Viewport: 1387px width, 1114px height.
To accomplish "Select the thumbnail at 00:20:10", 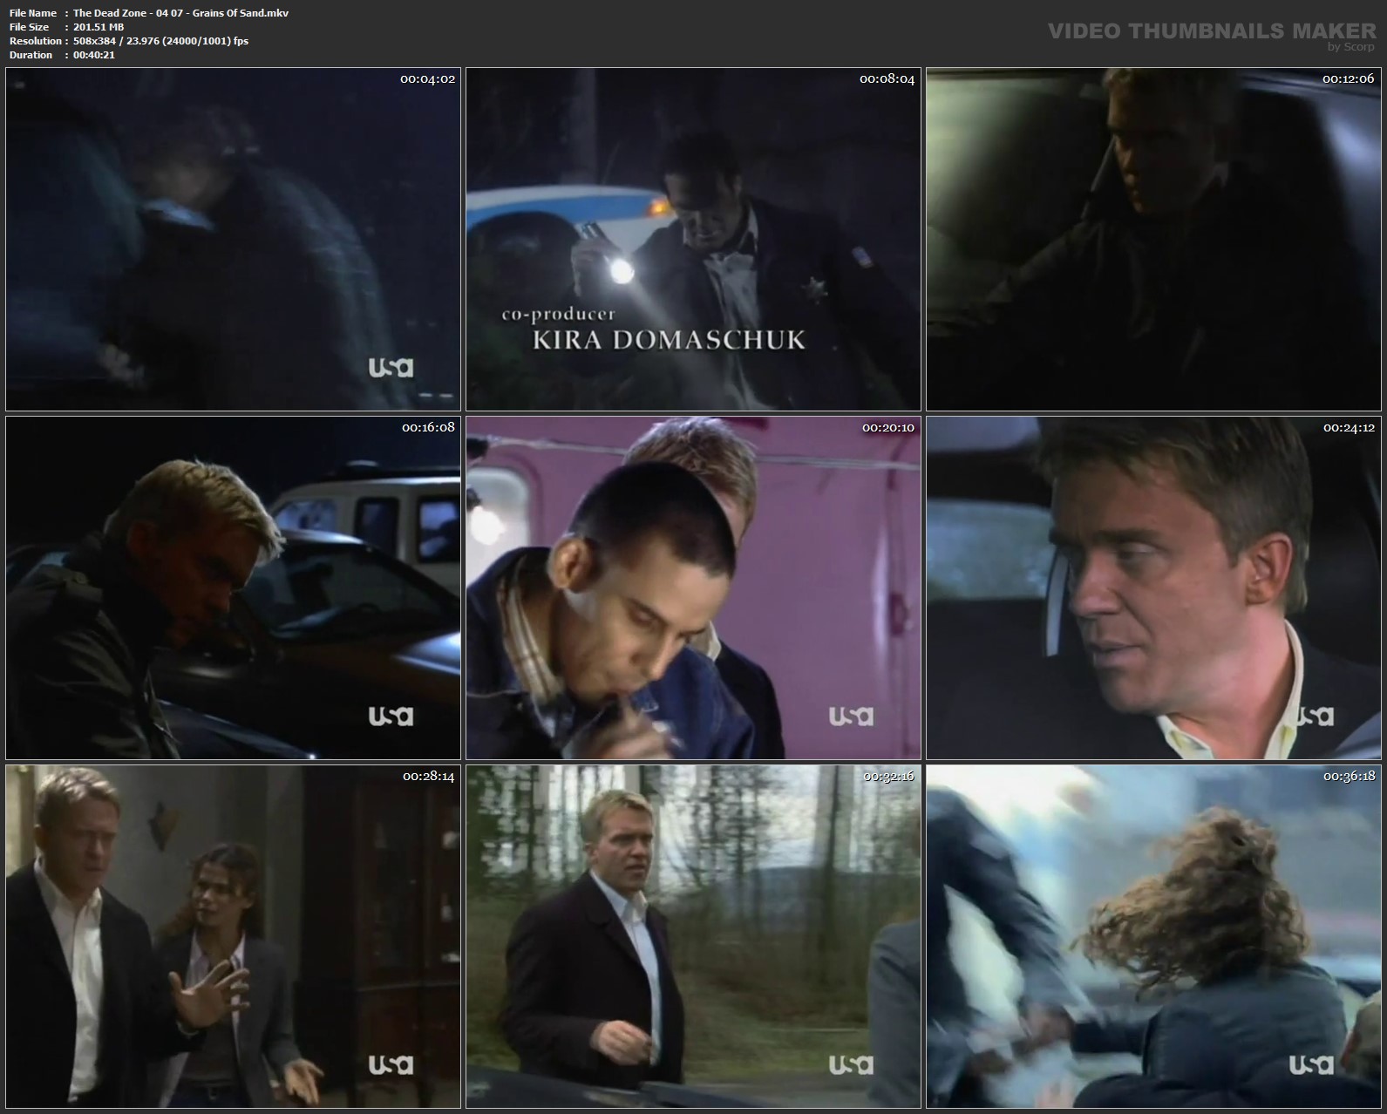I will pyautogui.click(x=693, y=588).
